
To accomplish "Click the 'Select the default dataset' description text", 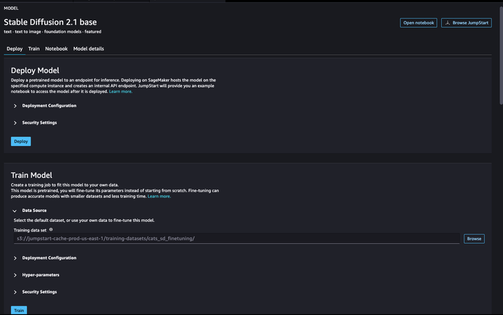I will (84, 221).
